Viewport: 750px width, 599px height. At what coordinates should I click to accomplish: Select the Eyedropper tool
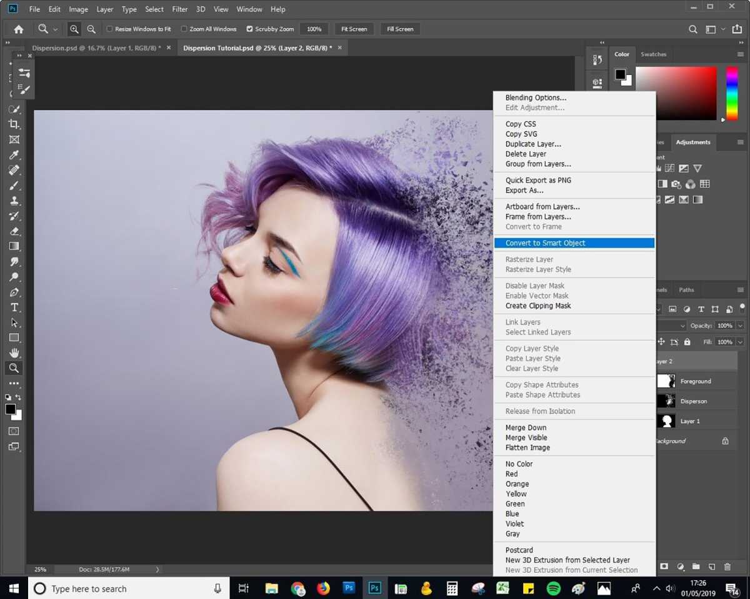pos(14,154)
